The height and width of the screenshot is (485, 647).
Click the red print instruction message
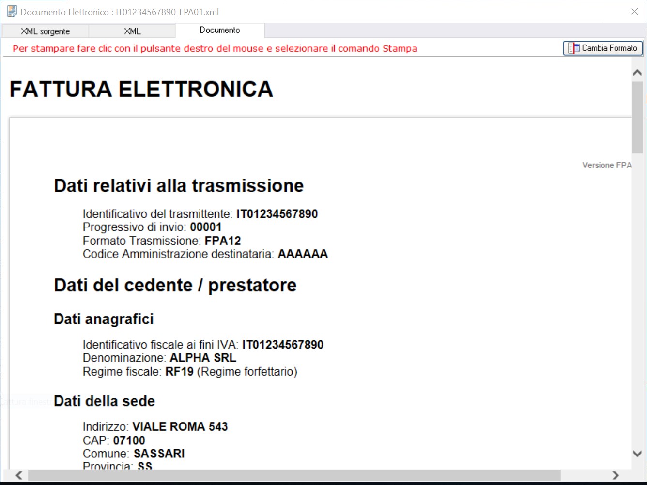click(x=215, y=48)
